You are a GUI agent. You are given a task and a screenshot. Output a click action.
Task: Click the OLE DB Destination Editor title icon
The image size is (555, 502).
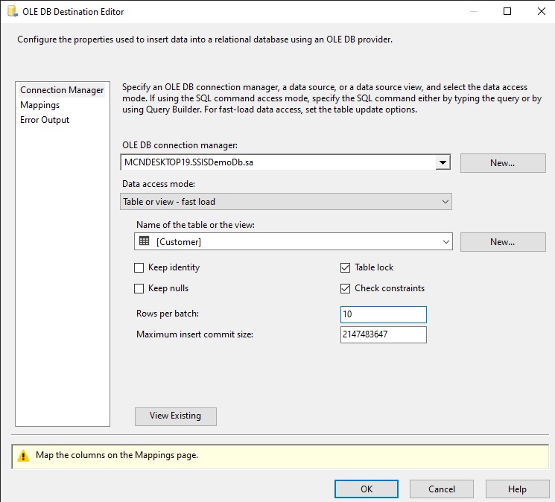pos(13,11)
